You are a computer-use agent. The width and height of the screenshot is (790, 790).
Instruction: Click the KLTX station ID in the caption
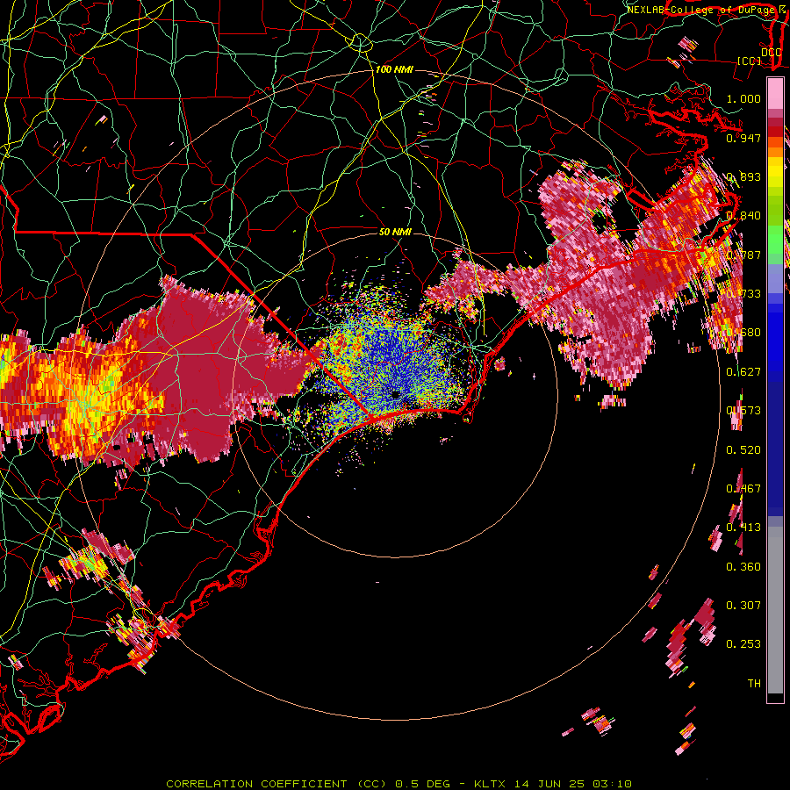point(491,784)
